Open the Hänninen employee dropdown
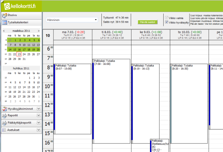The height and width of the screenshot is (152, 223). pyautogui.click(x=72, y=20)
